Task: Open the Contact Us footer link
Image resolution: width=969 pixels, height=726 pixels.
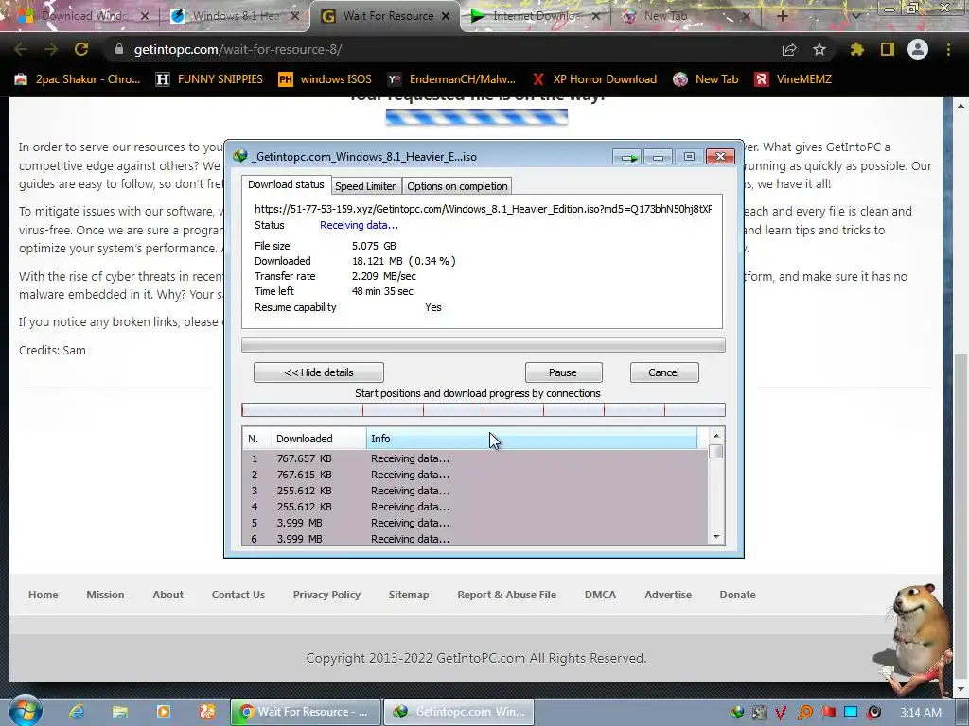Action: [x=238, y=595]
